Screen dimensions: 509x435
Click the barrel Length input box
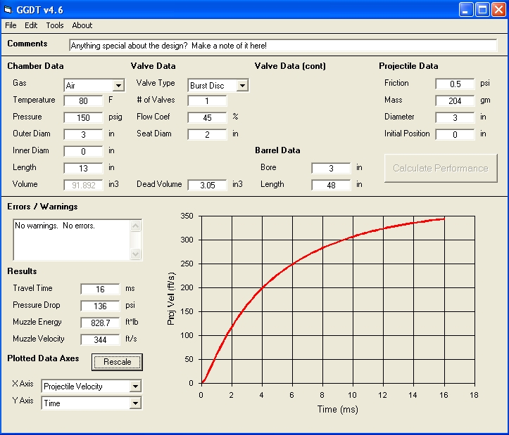[x=331, y=185]
